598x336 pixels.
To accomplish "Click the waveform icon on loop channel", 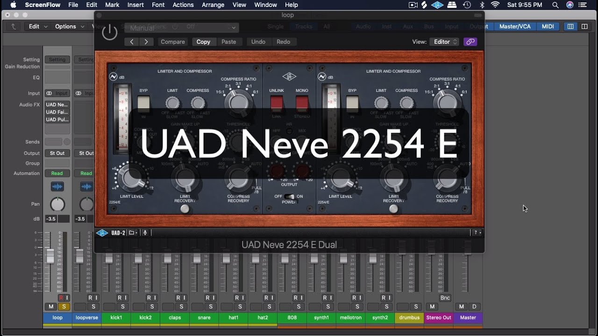I will click(x=57, y=187).
